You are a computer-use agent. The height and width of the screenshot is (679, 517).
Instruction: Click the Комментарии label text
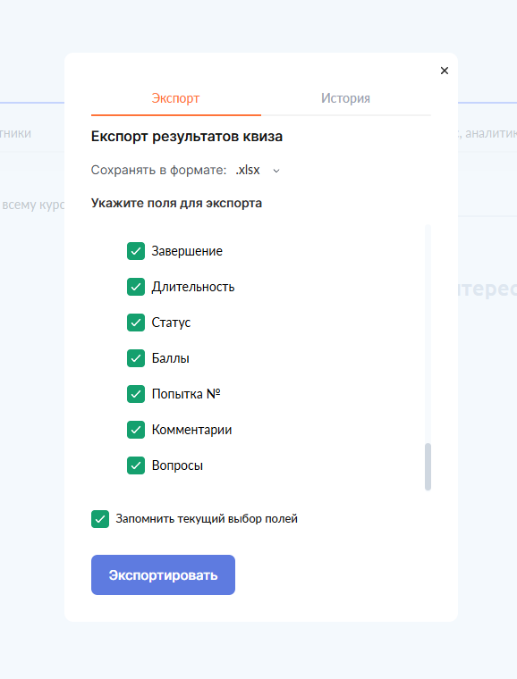(x=191, y=430)
